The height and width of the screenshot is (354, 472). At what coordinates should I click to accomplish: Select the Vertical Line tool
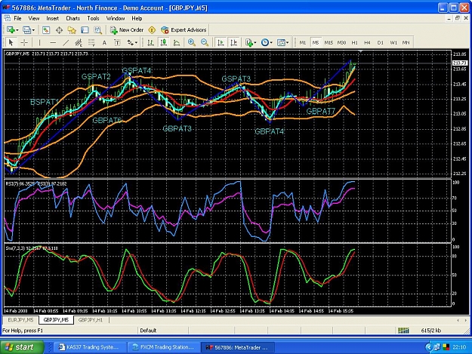(x=39, y=43)
